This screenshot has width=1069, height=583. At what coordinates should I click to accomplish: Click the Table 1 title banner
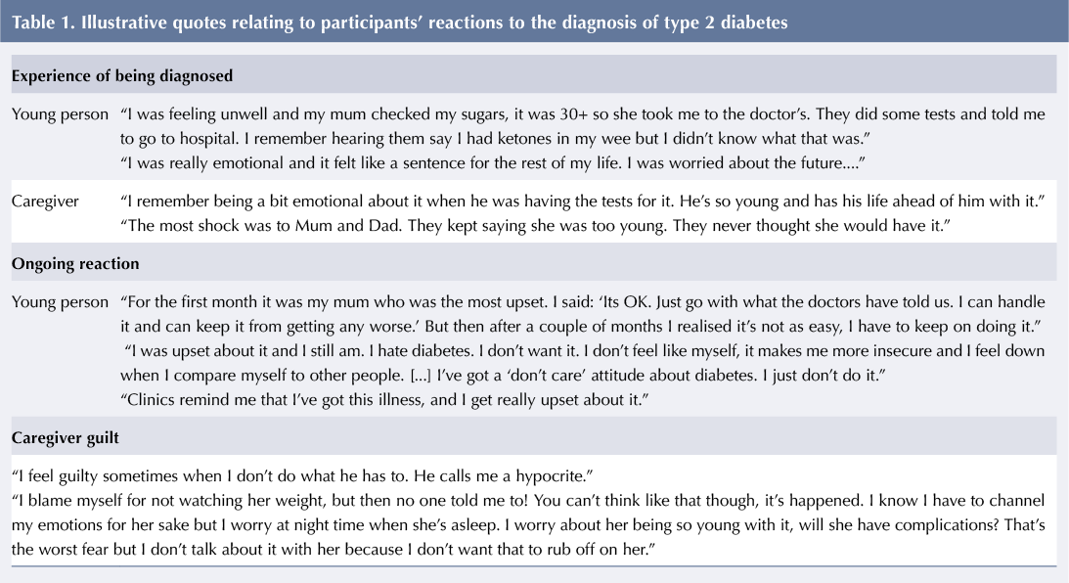pyautogui.click(x=534, y=22)
